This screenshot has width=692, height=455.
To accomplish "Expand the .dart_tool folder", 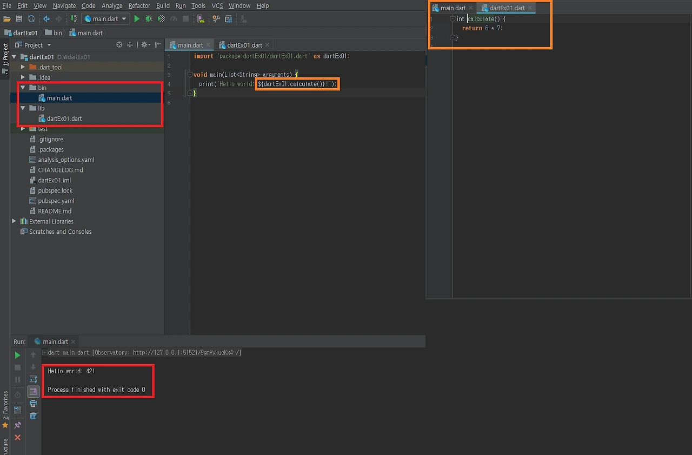I will [23, 67].
